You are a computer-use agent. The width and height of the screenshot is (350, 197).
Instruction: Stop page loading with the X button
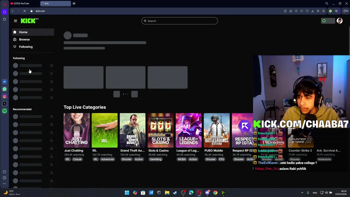pyautogui.click(x=24, y=11)
